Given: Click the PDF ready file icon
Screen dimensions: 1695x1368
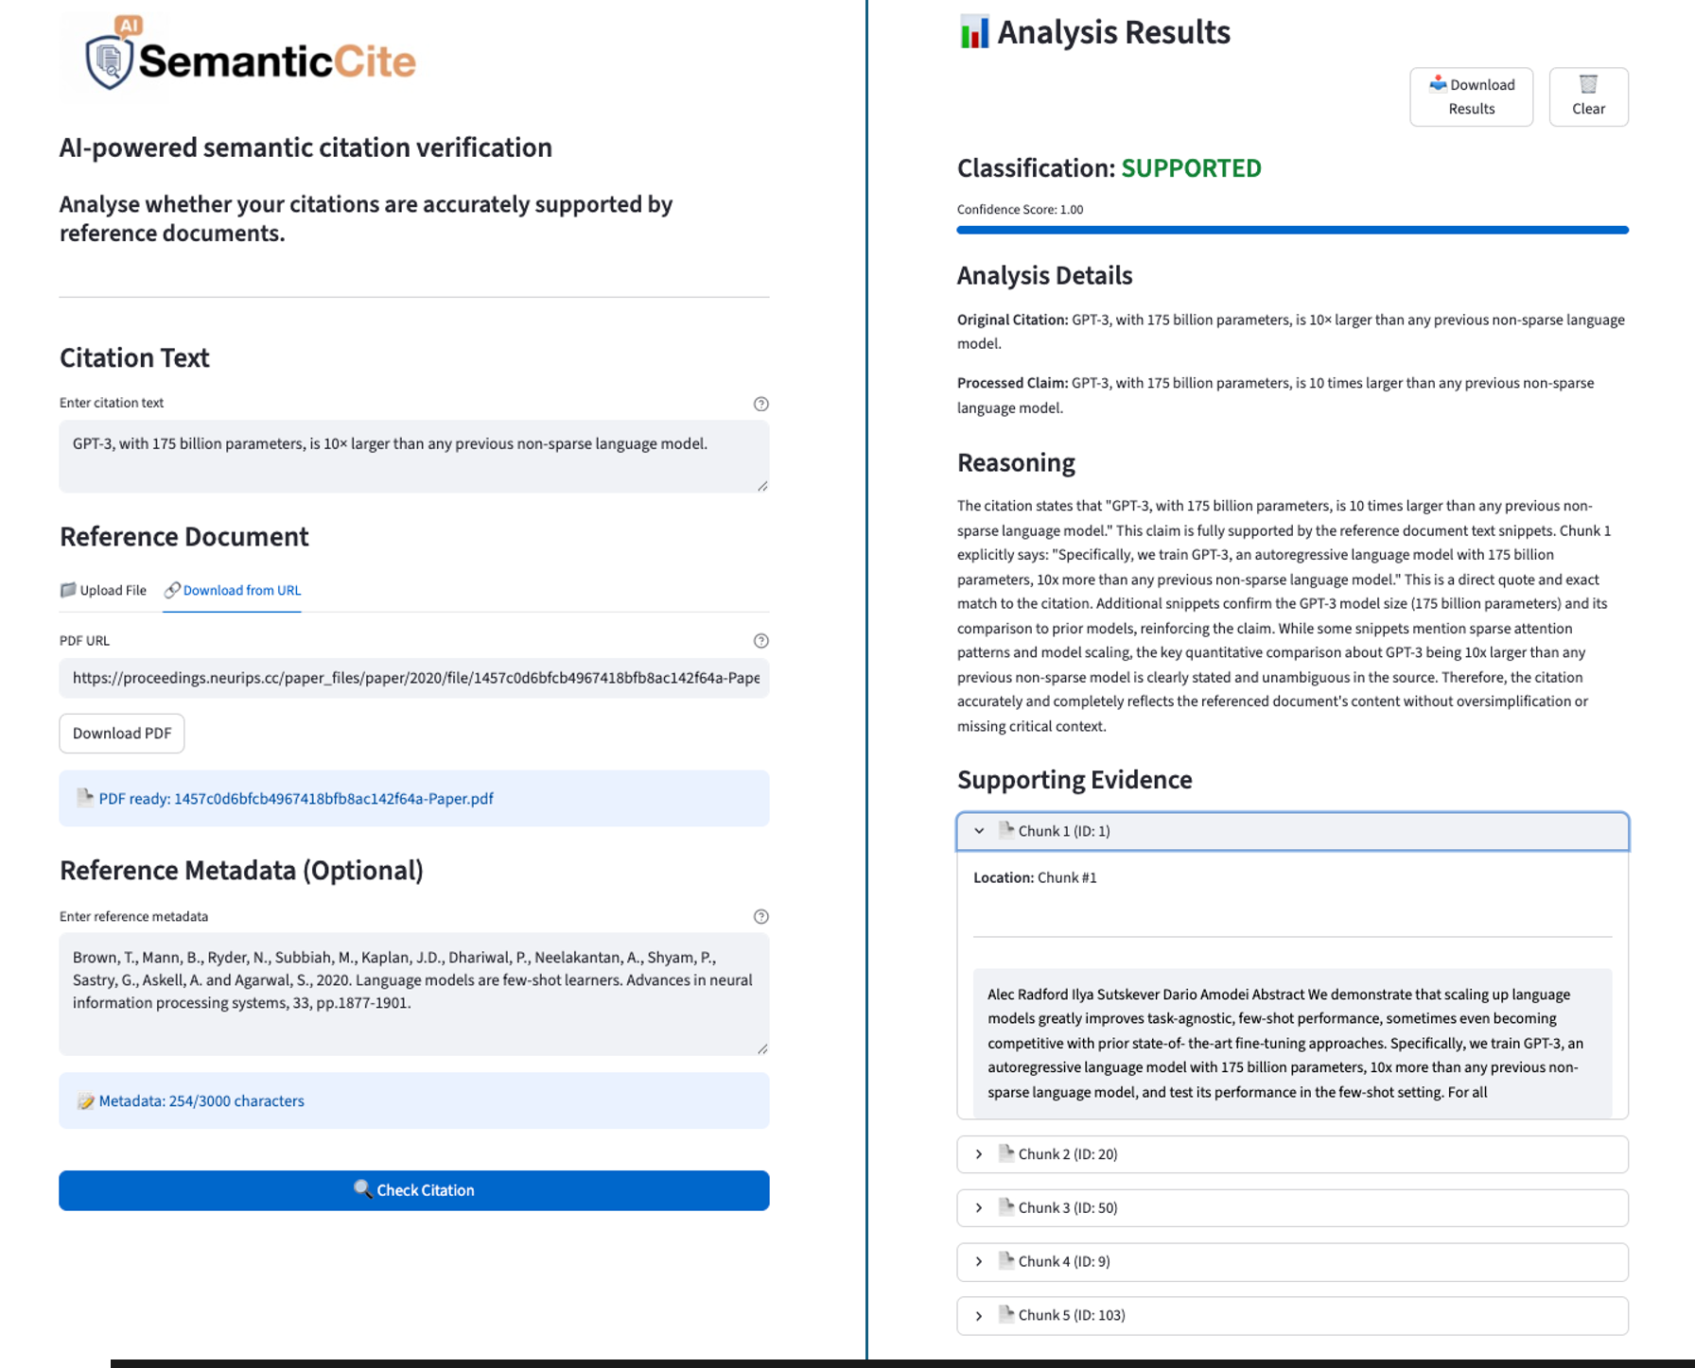Looking at the screenshot, I should tap(86, 798).
